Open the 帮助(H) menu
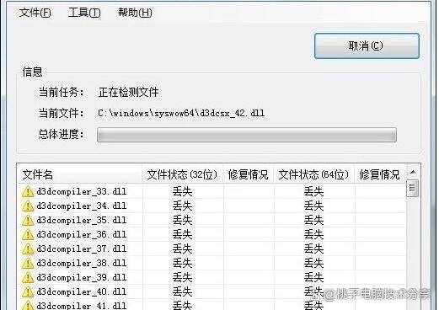This screenshot has height=310, width=439. coord(135,13)
